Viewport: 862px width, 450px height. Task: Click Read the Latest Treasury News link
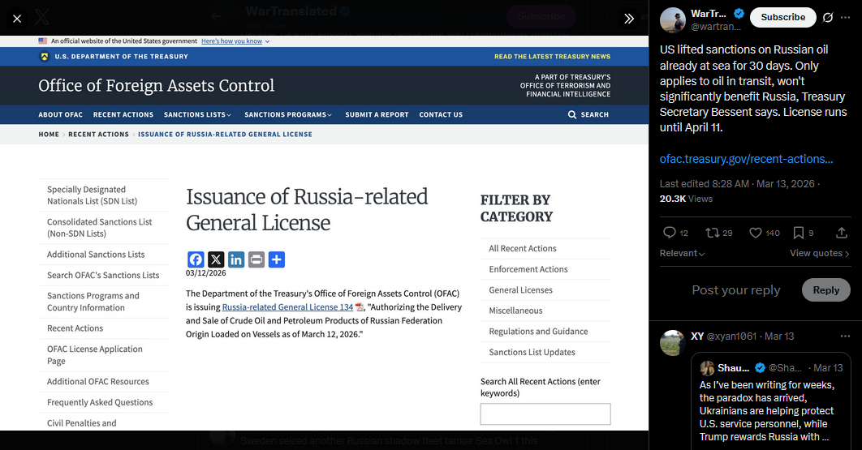[x=552, y=57]
